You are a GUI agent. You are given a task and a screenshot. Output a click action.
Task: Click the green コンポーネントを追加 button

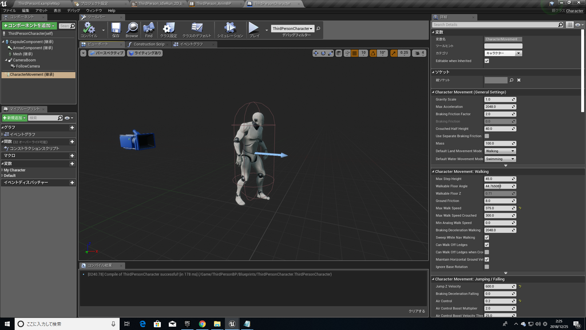click(29, 26)
